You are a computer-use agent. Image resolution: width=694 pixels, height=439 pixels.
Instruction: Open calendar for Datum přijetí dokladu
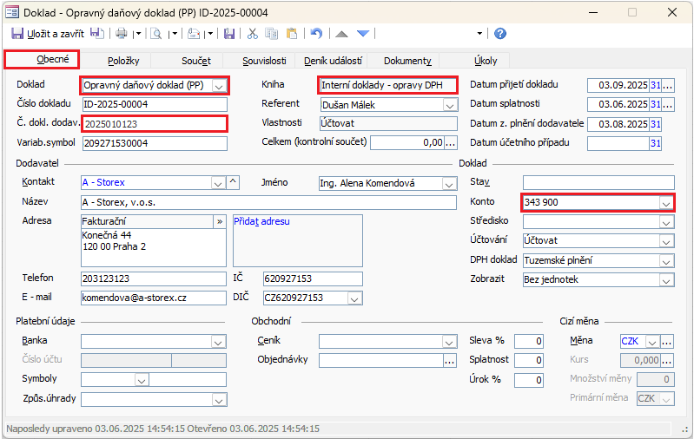pyautogui.click(x=656, y=85)
